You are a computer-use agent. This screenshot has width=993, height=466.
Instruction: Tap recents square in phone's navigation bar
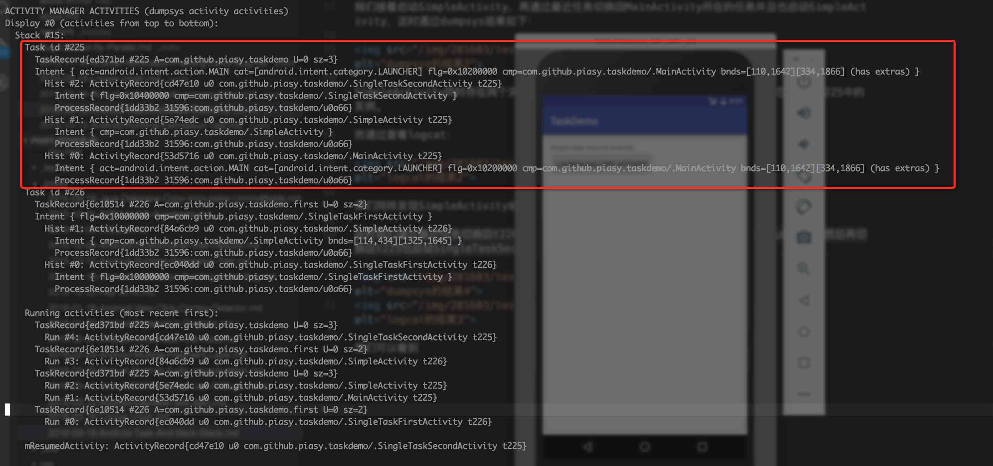pos(702,447)
